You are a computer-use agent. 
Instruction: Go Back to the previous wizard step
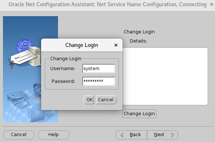[x=131, y=135]
